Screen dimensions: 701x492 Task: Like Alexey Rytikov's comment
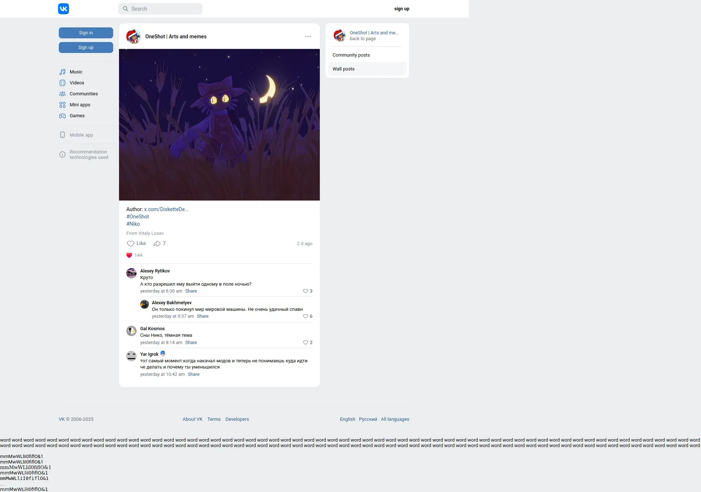tap(306, 291)
